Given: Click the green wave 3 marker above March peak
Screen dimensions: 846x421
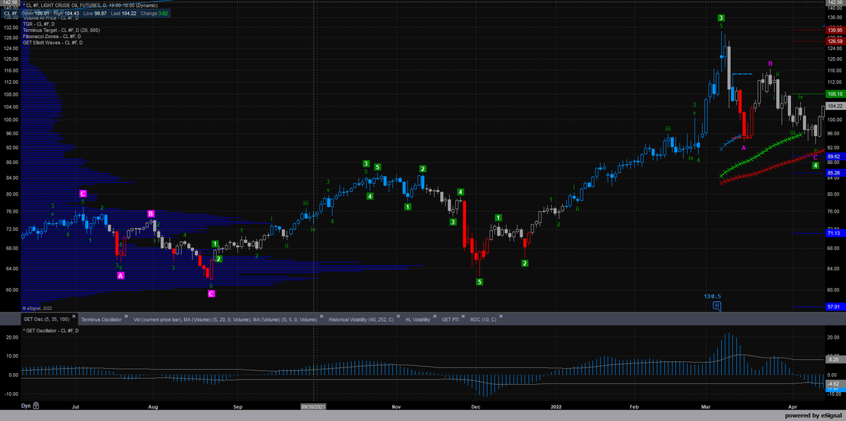Looking at the screenshot, I should tap(721, 18).
